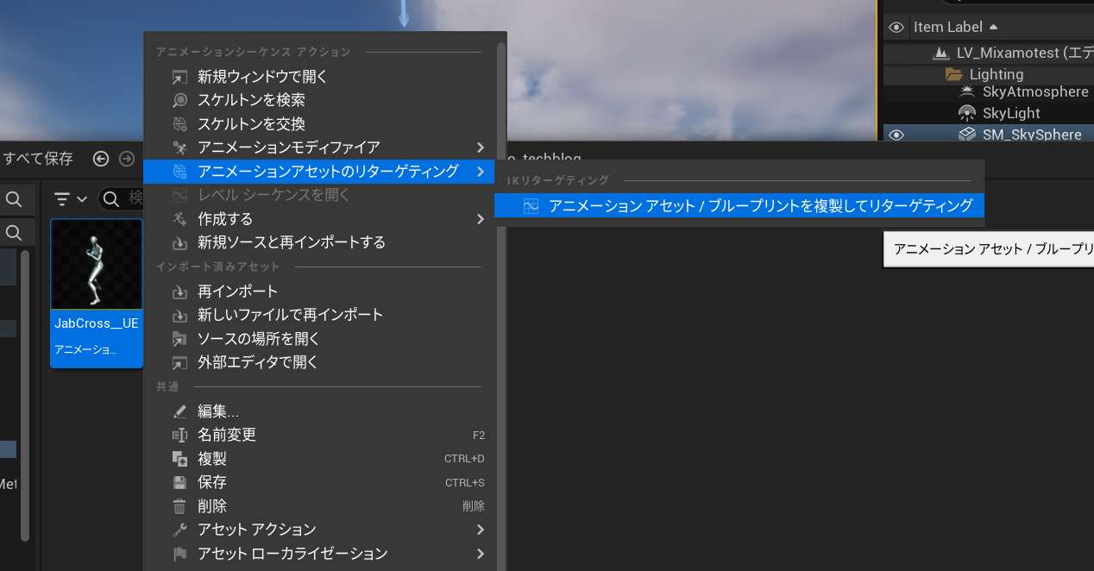Screen dimensions: 1094x571
Task: Expand the 作成する submenu arrow
Action: (x=481, y=219)
